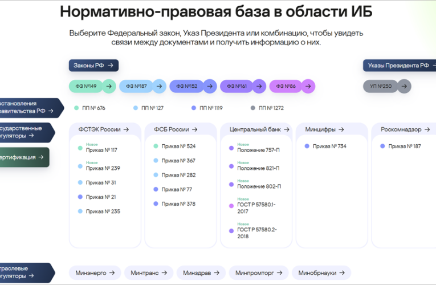The height and width of the screenshot is (285, 436).
Task: Click arrow circle next to ФЗ №149
Action: pos(109,86)
